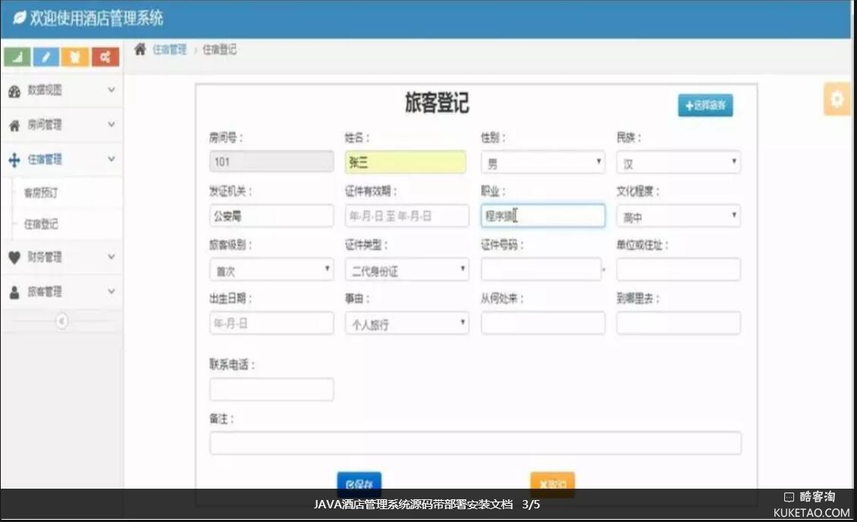Click the 选择旅客 button
This screenshot has width=857, height=522.
click(705, 106)
